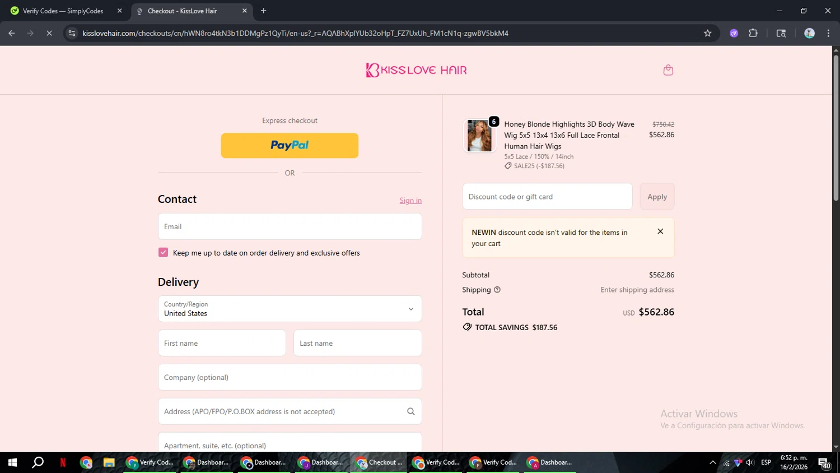Screen dimensions: 840x473
Task: Open the Chrome profile avatar
Action: click(x=809, y=33)
